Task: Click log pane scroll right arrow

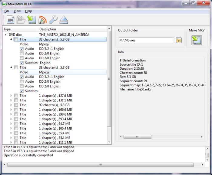Action: tap(202, 165)
